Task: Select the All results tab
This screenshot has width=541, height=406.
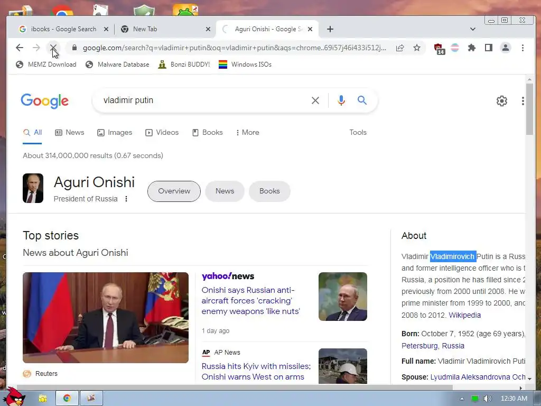Action: pyautogui.click(x=32, y=133)
